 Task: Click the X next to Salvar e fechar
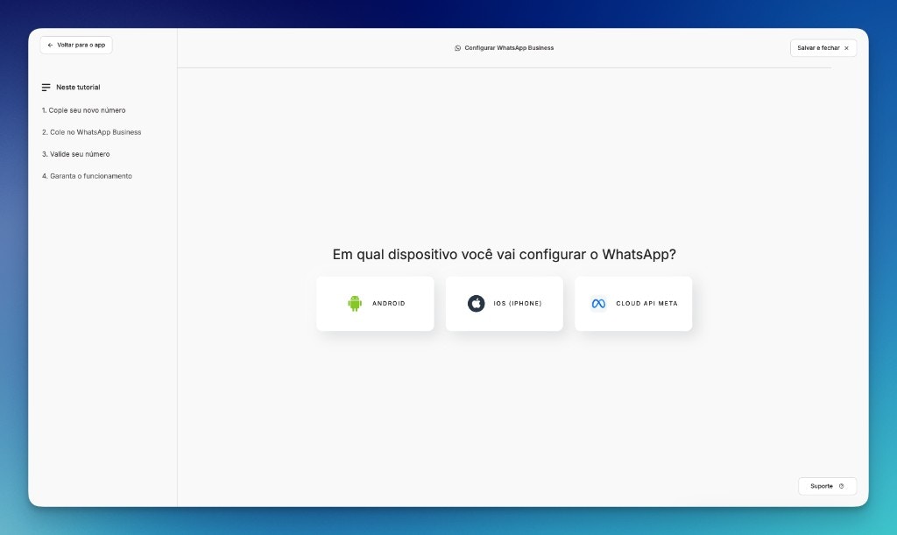pyautogui.click(x=845, y=48)
